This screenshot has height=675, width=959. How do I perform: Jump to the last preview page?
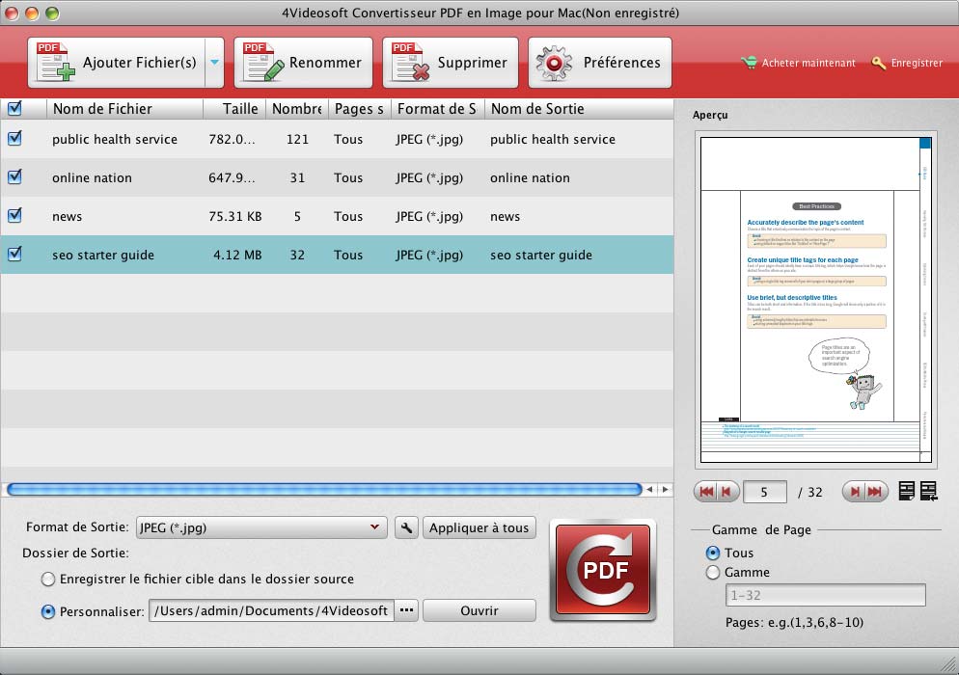(875, 492)
